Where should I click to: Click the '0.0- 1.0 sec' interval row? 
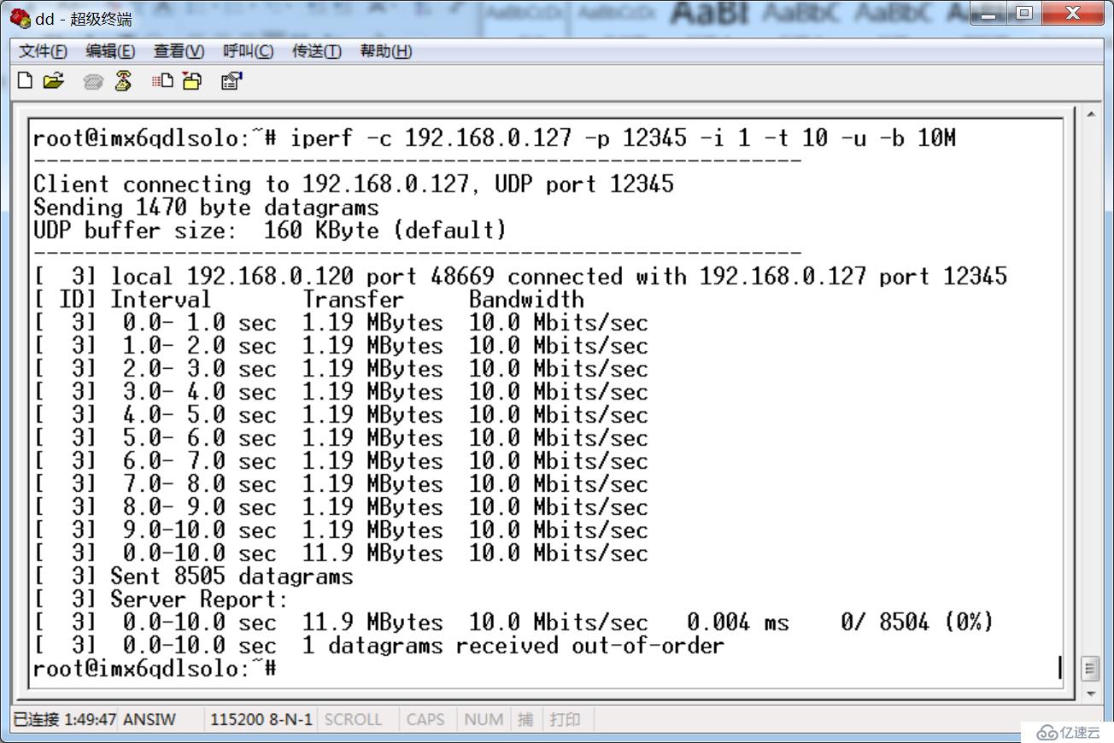341,323
